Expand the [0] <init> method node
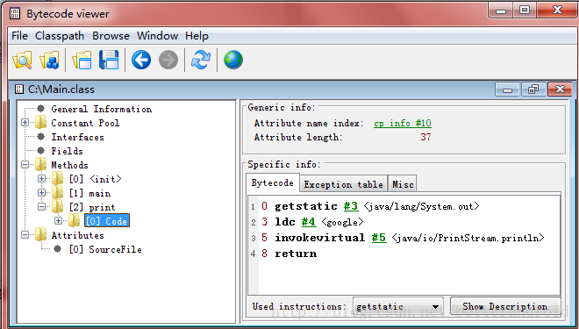The height and width of the screenshot is (329, 579). coord(41,178)
